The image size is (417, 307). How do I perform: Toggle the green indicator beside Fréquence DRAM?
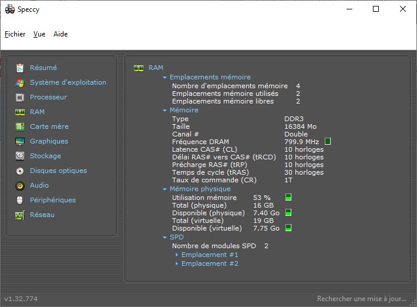[328, 141]
